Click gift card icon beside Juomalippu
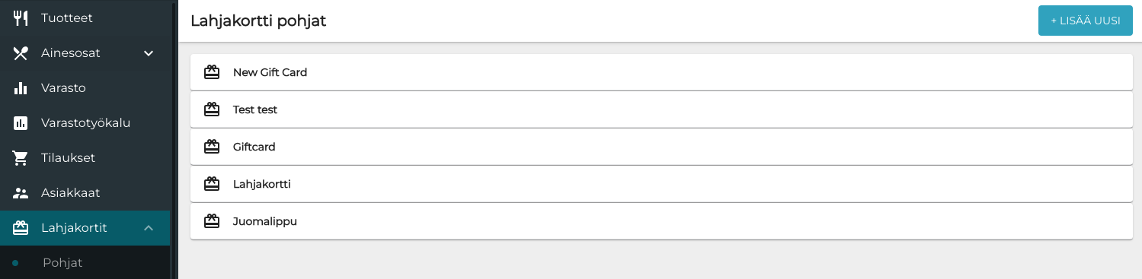1142x279 pixels. pyautogui.click(x=212, y=221)
